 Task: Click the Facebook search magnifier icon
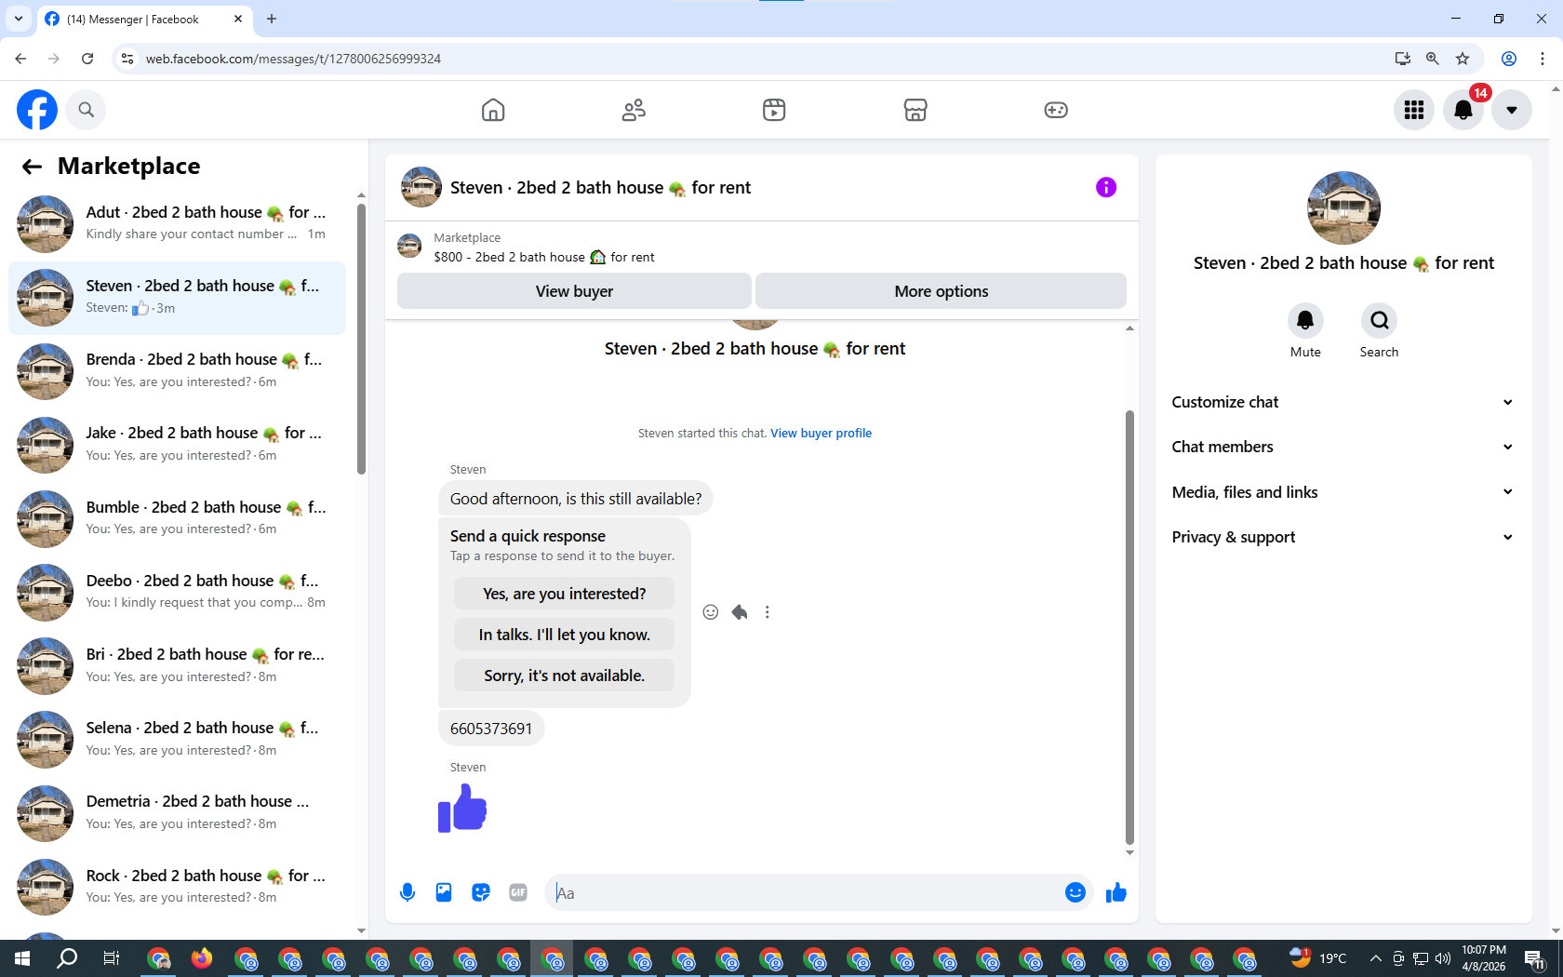pos(86,110)
